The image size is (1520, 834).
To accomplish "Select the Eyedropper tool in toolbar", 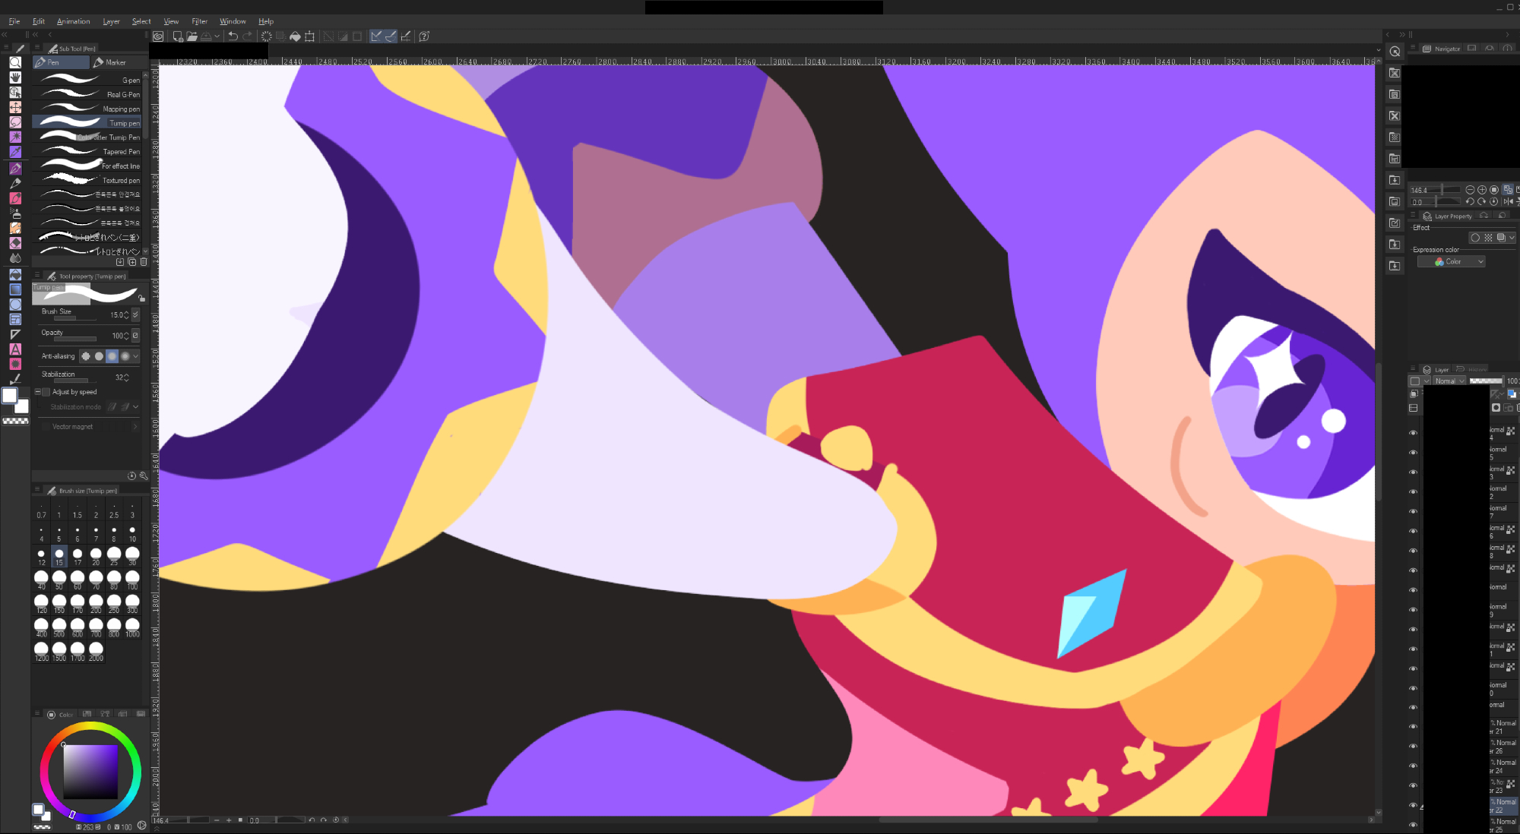I will click(x=15, y=152).
